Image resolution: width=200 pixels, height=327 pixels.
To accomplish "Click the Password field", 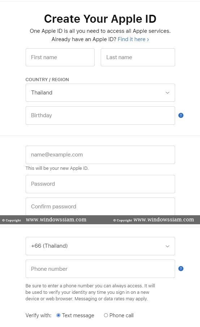I will click(x=100, y=184).
